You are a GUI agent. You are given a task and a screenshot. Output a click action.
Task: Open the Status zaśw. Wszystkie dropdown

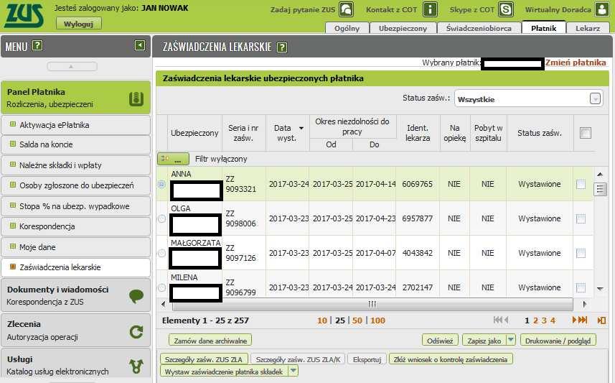click(528, 99)
